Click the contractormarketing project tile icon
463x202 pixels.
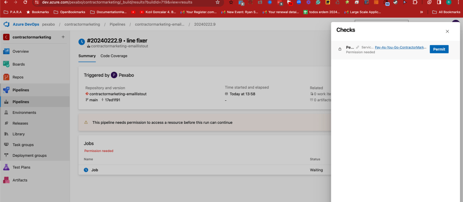tap(6, 37)
